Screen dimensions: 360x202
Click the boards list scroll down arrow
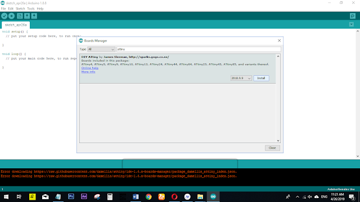(278, 141)
